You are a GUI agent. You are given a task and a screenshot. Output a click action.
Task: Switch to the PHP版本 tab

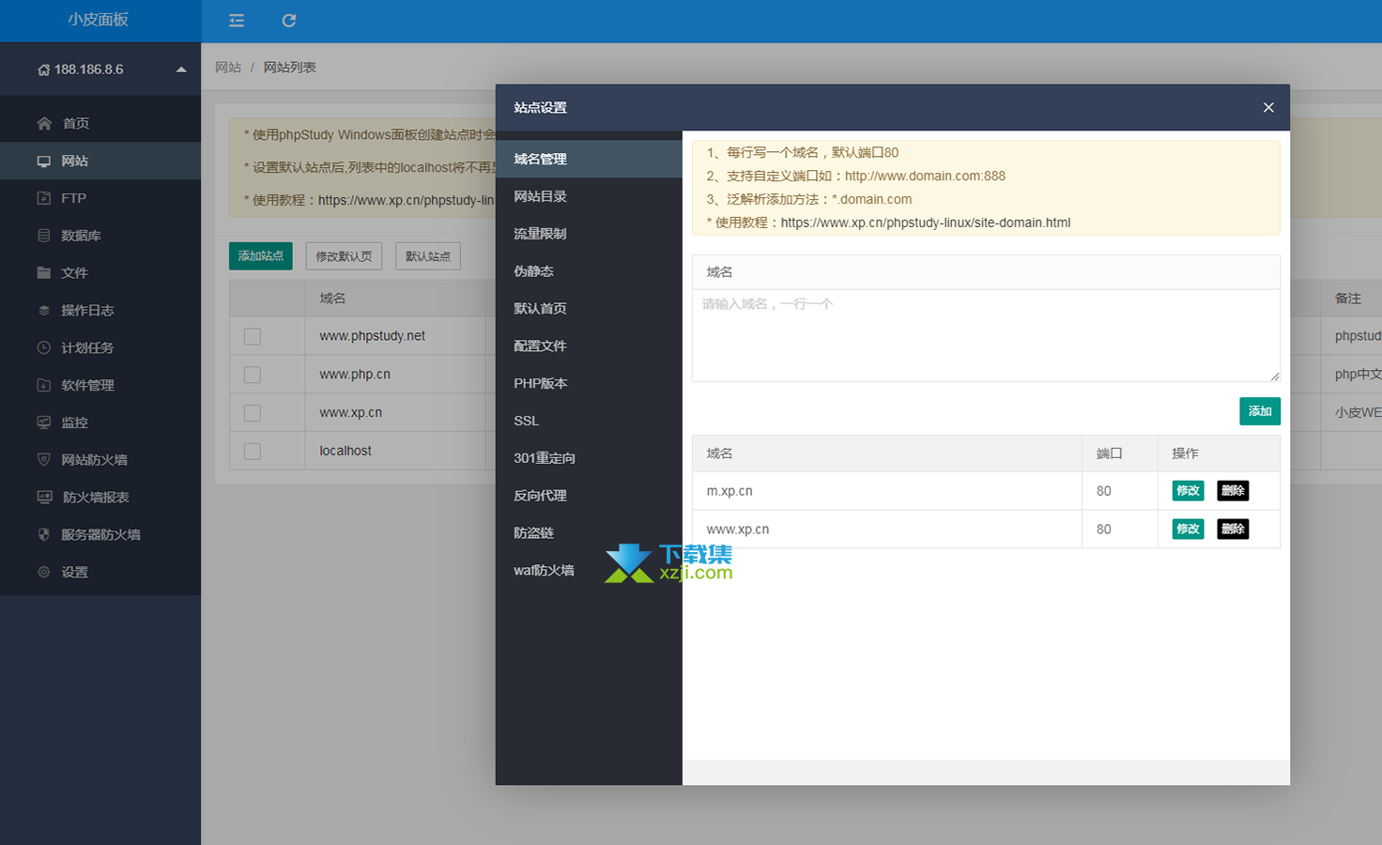pos(589,383)
